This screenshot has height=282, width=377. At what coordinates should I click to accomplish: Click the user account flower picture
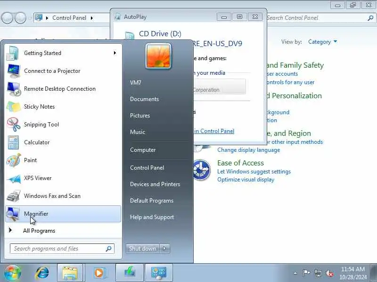158,56
